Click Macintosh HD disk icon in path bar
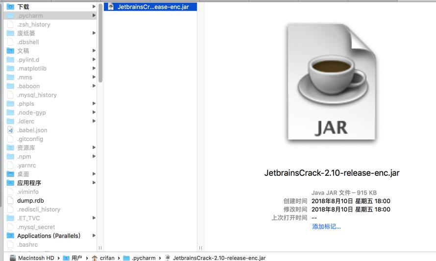This screenshot has width=436, height=261. pos(13,258)
